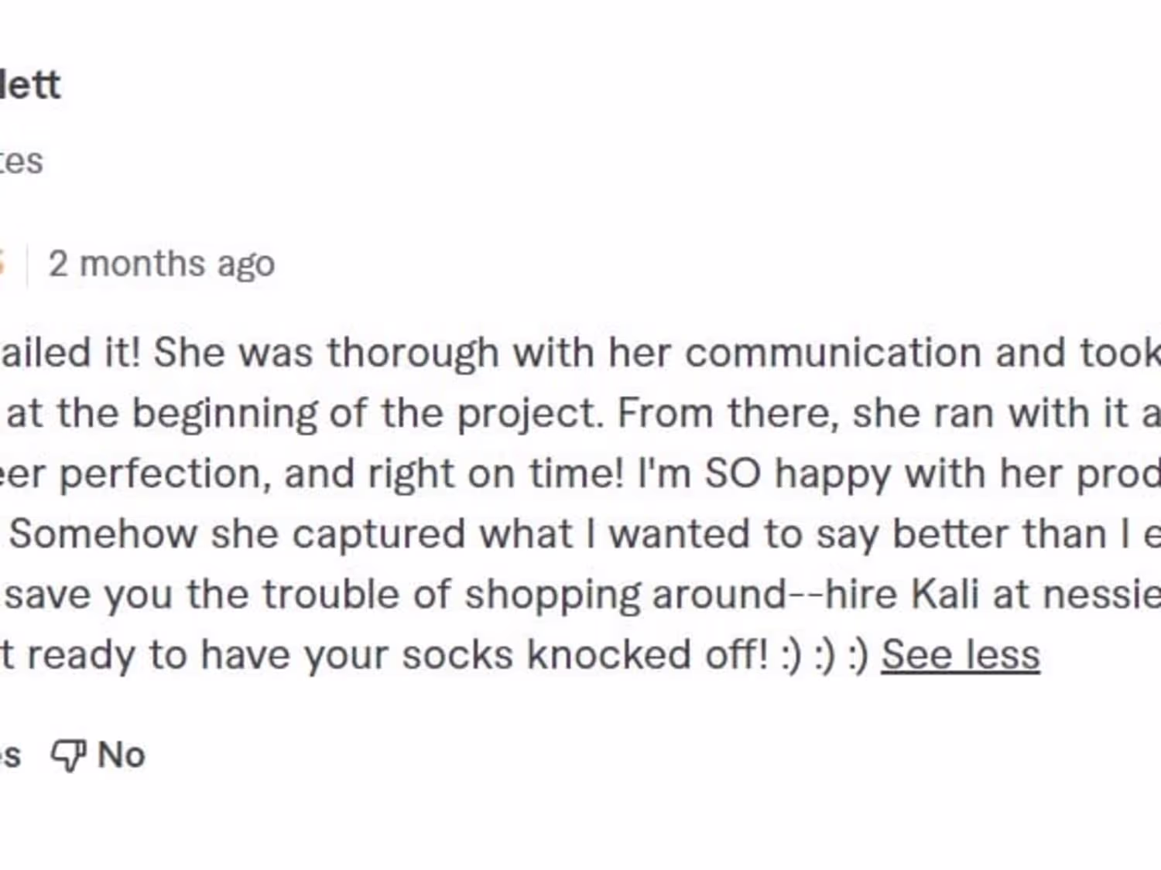Click the partially visible Yes helpful button
The height and width of the screenshot is (870, 1161).
pos(9,756)
